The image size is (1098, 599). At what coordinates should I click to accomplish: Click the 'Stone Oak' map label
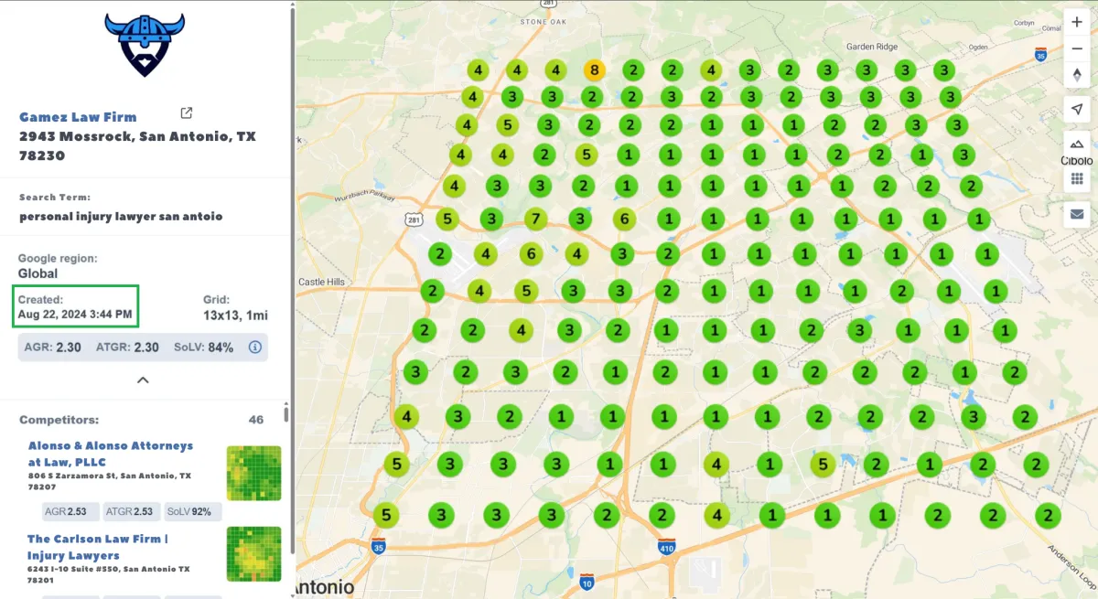545,21
